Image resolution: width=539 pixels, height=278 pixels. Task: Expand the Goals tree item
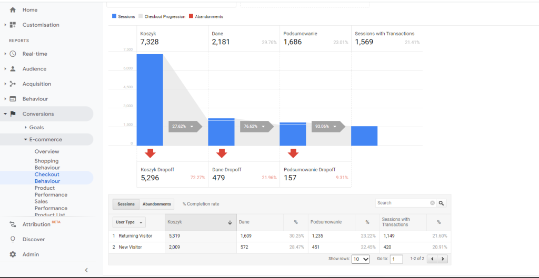[26, 128]
